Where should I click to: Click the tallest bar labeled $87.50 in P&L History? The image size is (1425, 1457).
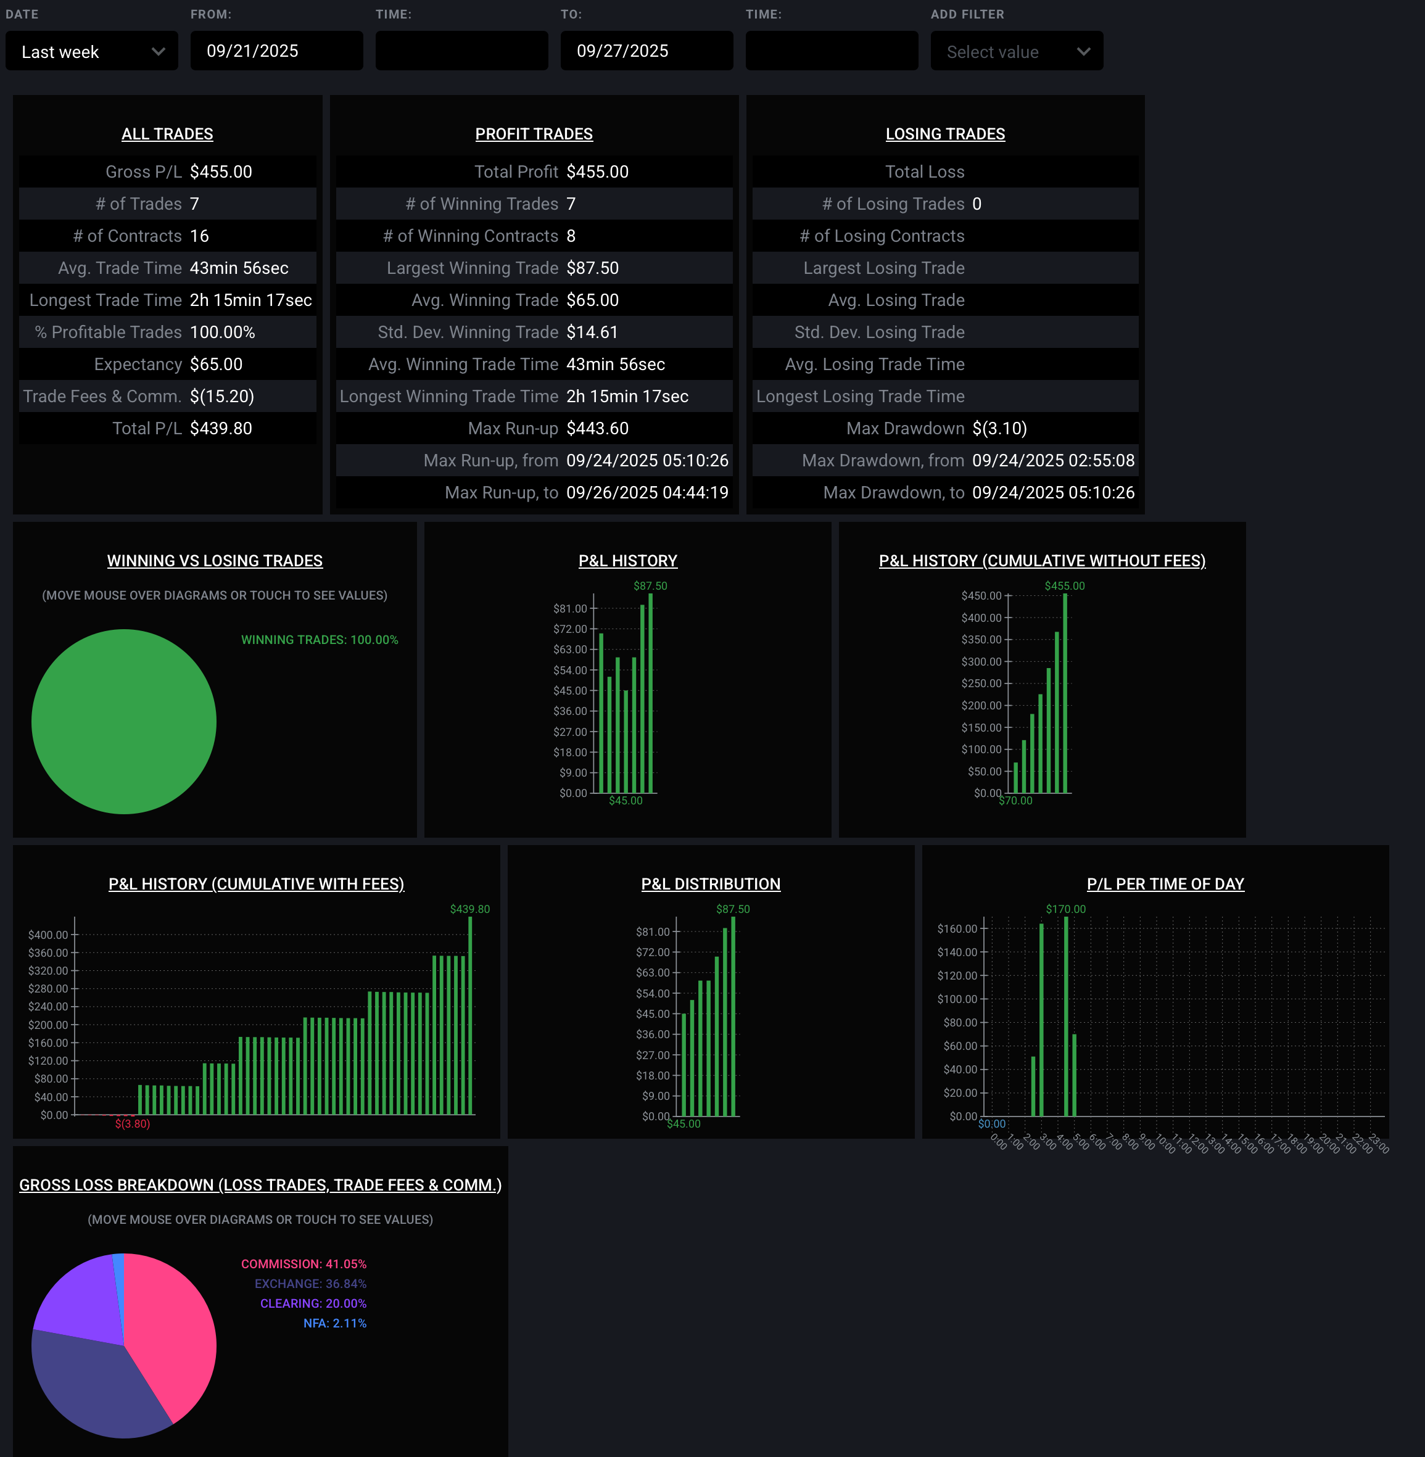tap(650, 692)
